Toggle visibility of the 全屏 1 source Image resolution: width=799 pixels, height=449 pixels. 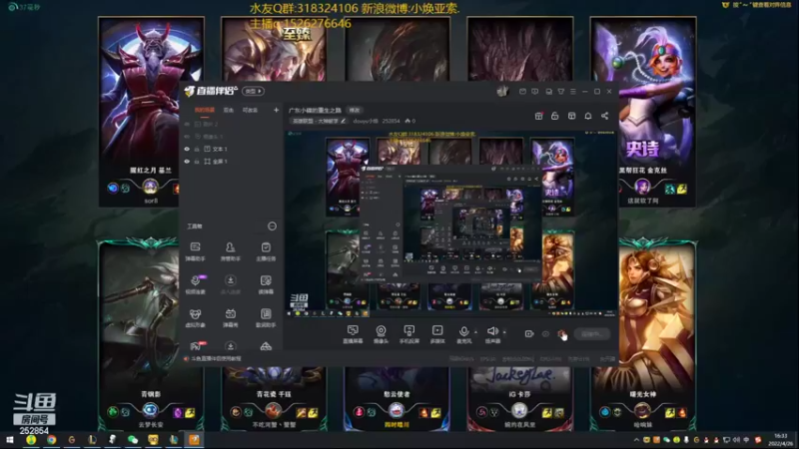(x=187, y=162)
